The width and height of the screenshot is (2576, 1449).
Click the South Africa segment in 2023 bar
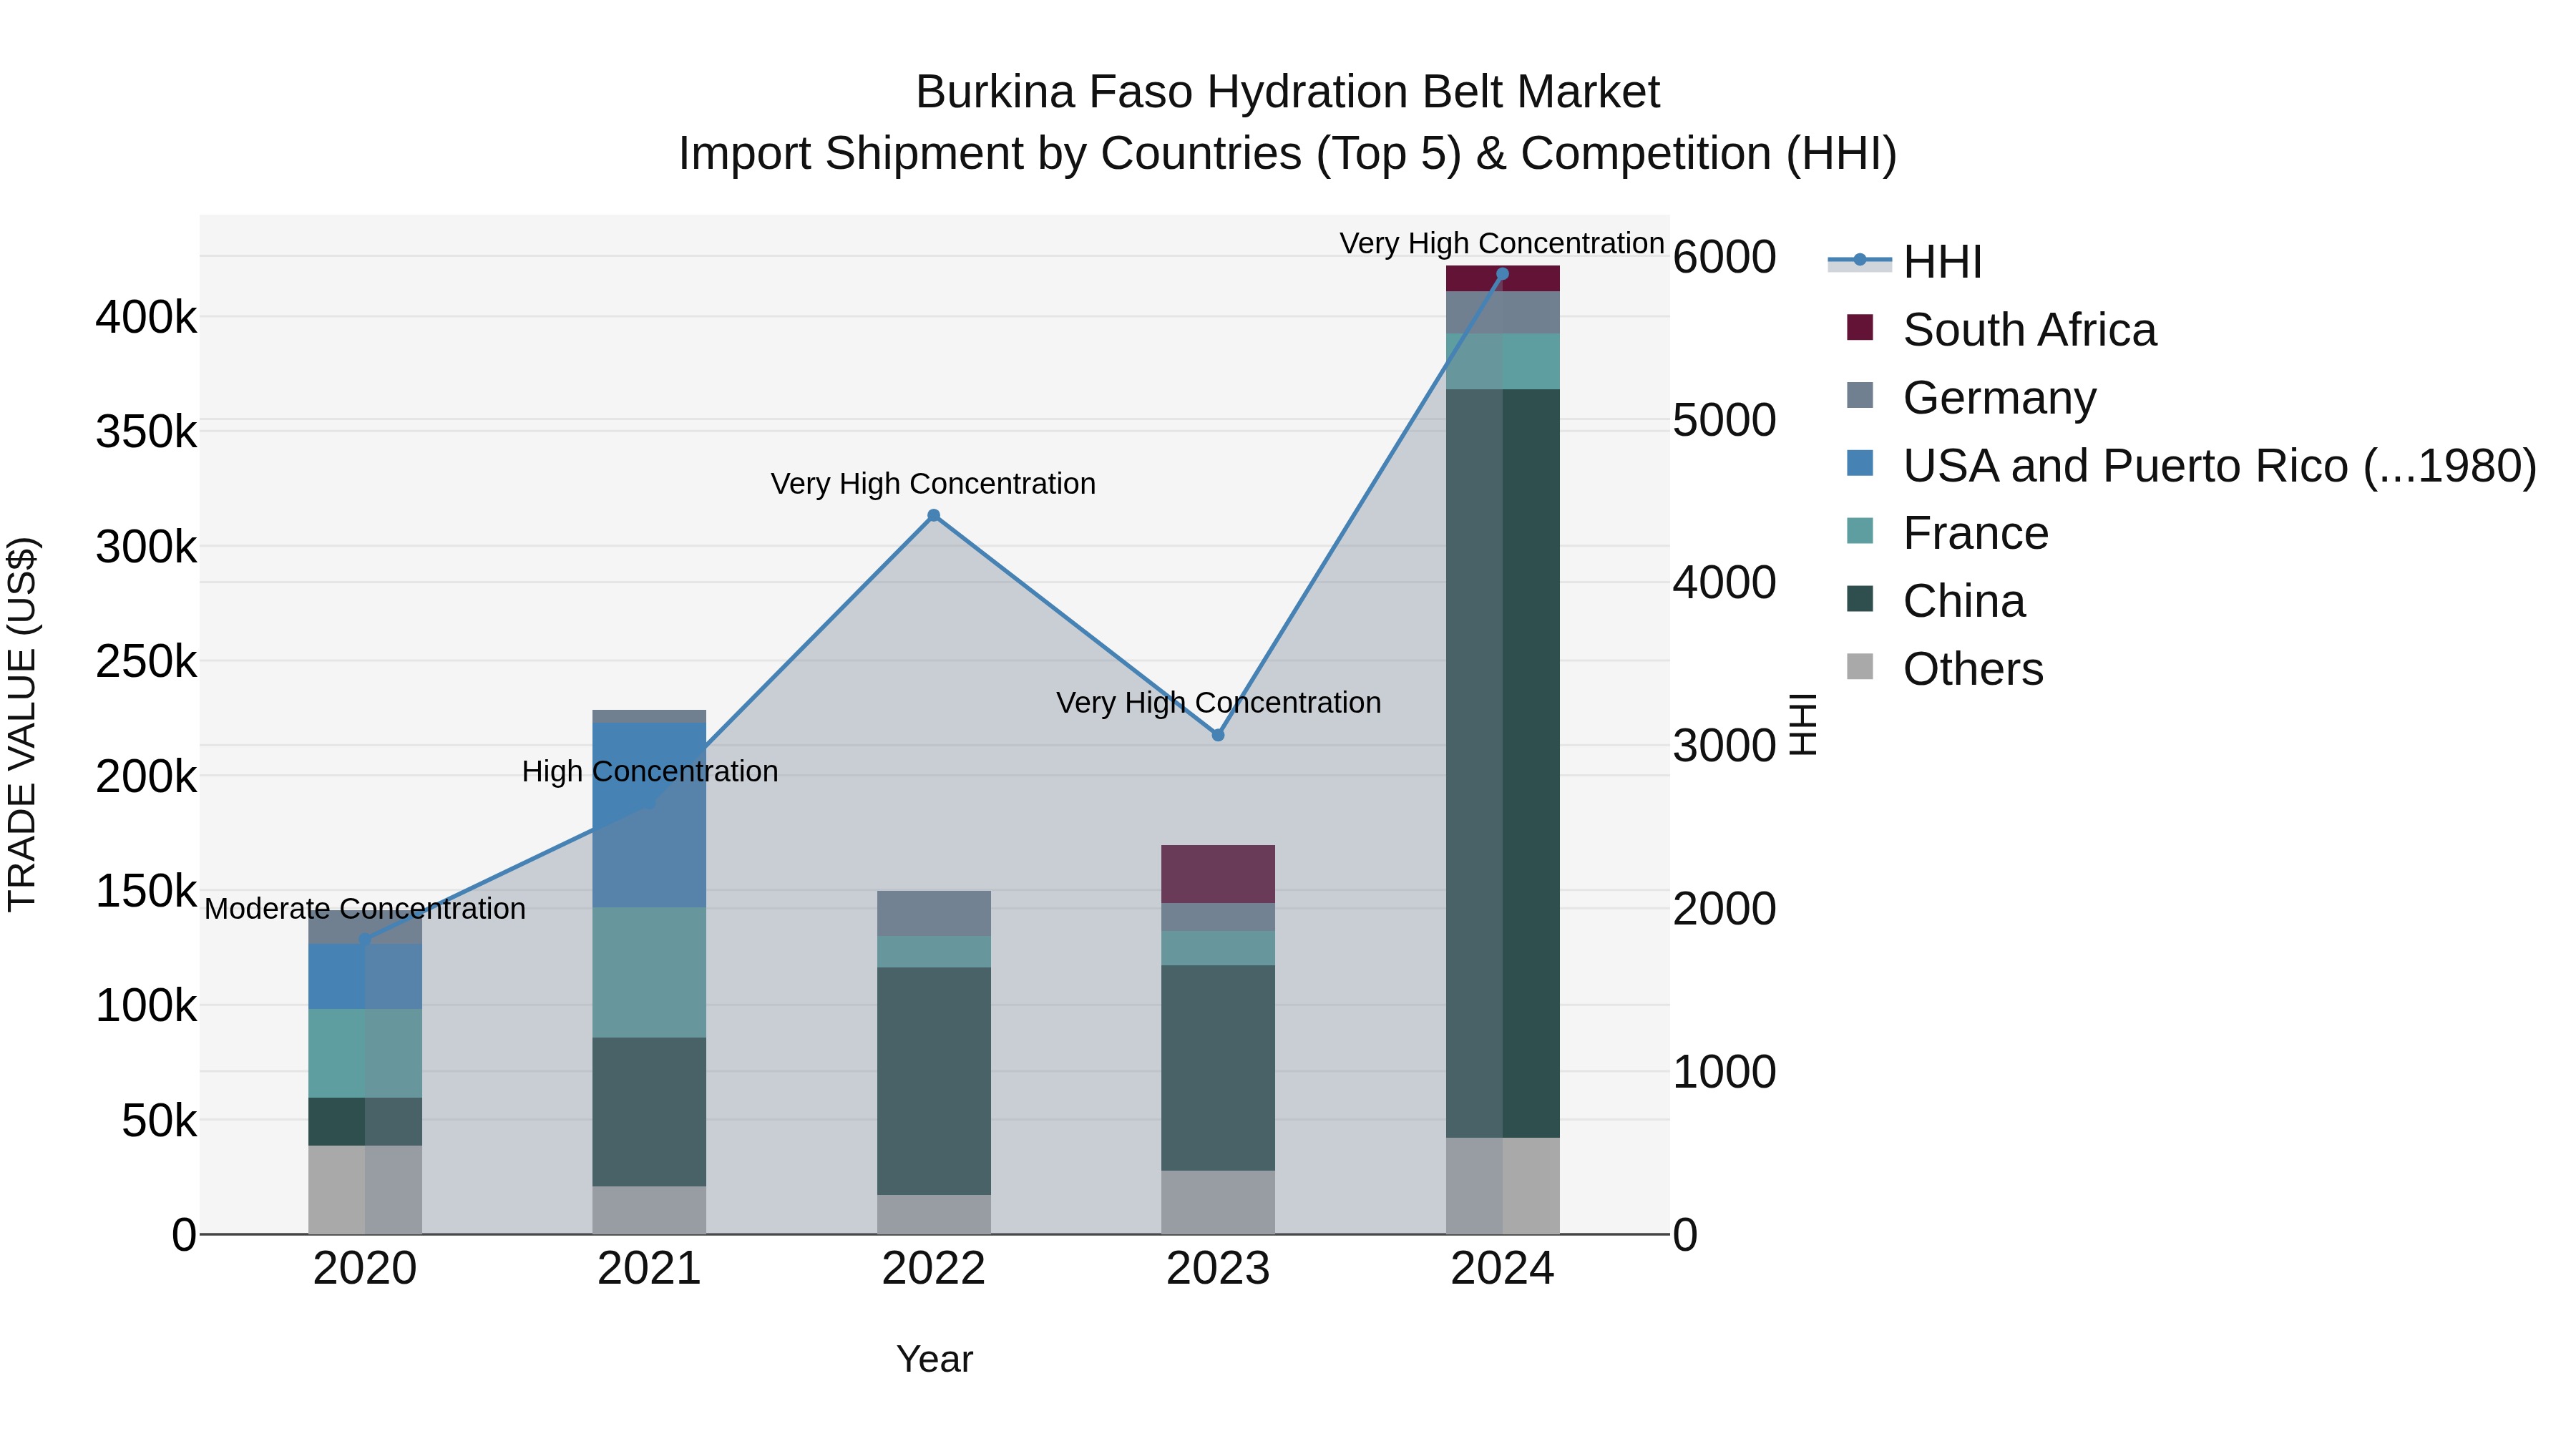pos(1218,874)
